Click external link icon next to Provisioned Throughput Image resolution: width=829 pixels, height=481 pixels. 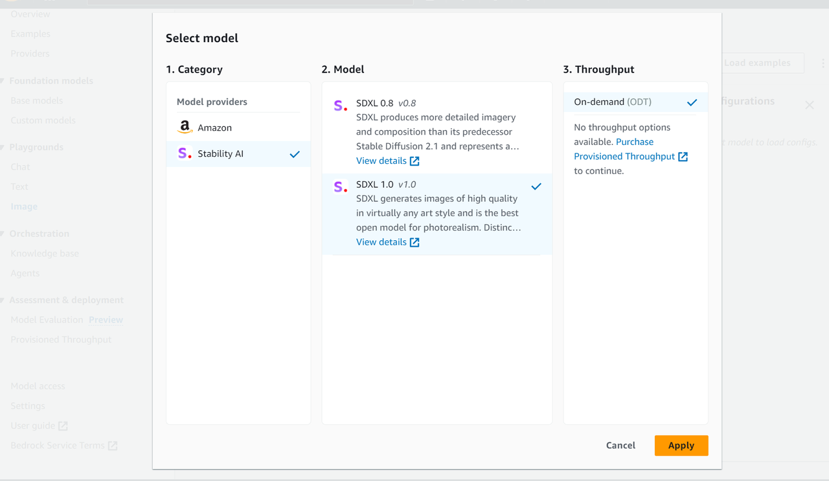point(683,157)
